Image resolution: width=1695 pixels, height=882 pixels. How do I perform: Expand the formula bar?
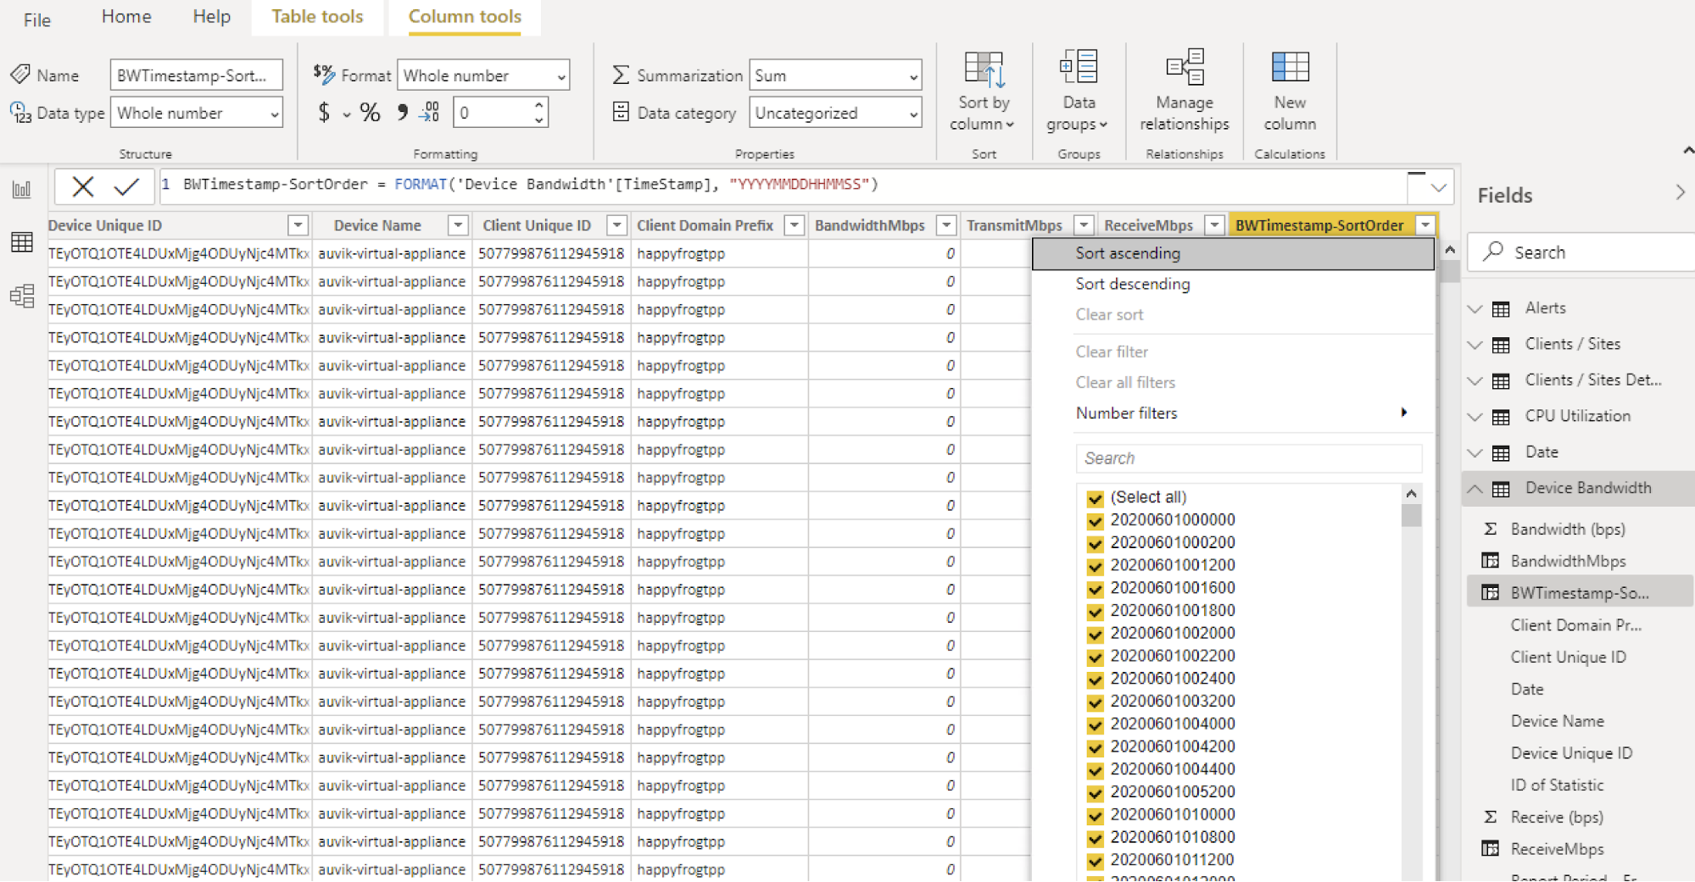pos(1438,187)
